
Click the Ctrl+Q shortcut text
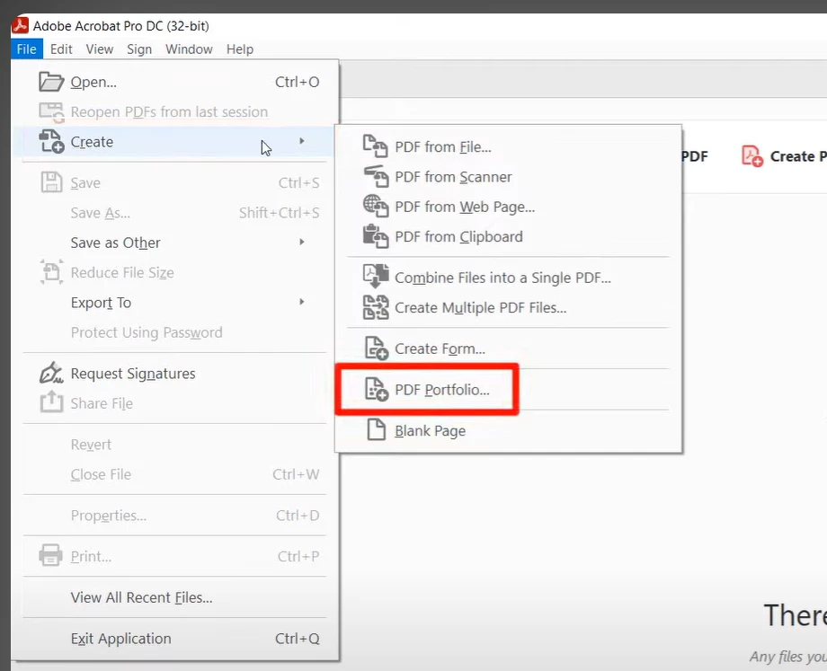[x=297, y=639]
